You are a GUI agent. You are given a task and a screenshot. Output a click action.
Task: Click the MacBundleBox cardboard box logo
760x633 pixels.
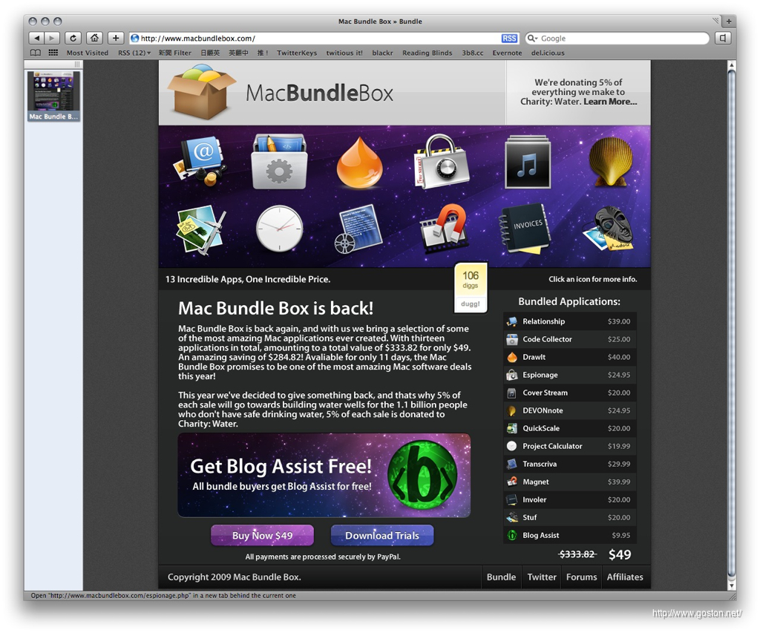(201, 92)
